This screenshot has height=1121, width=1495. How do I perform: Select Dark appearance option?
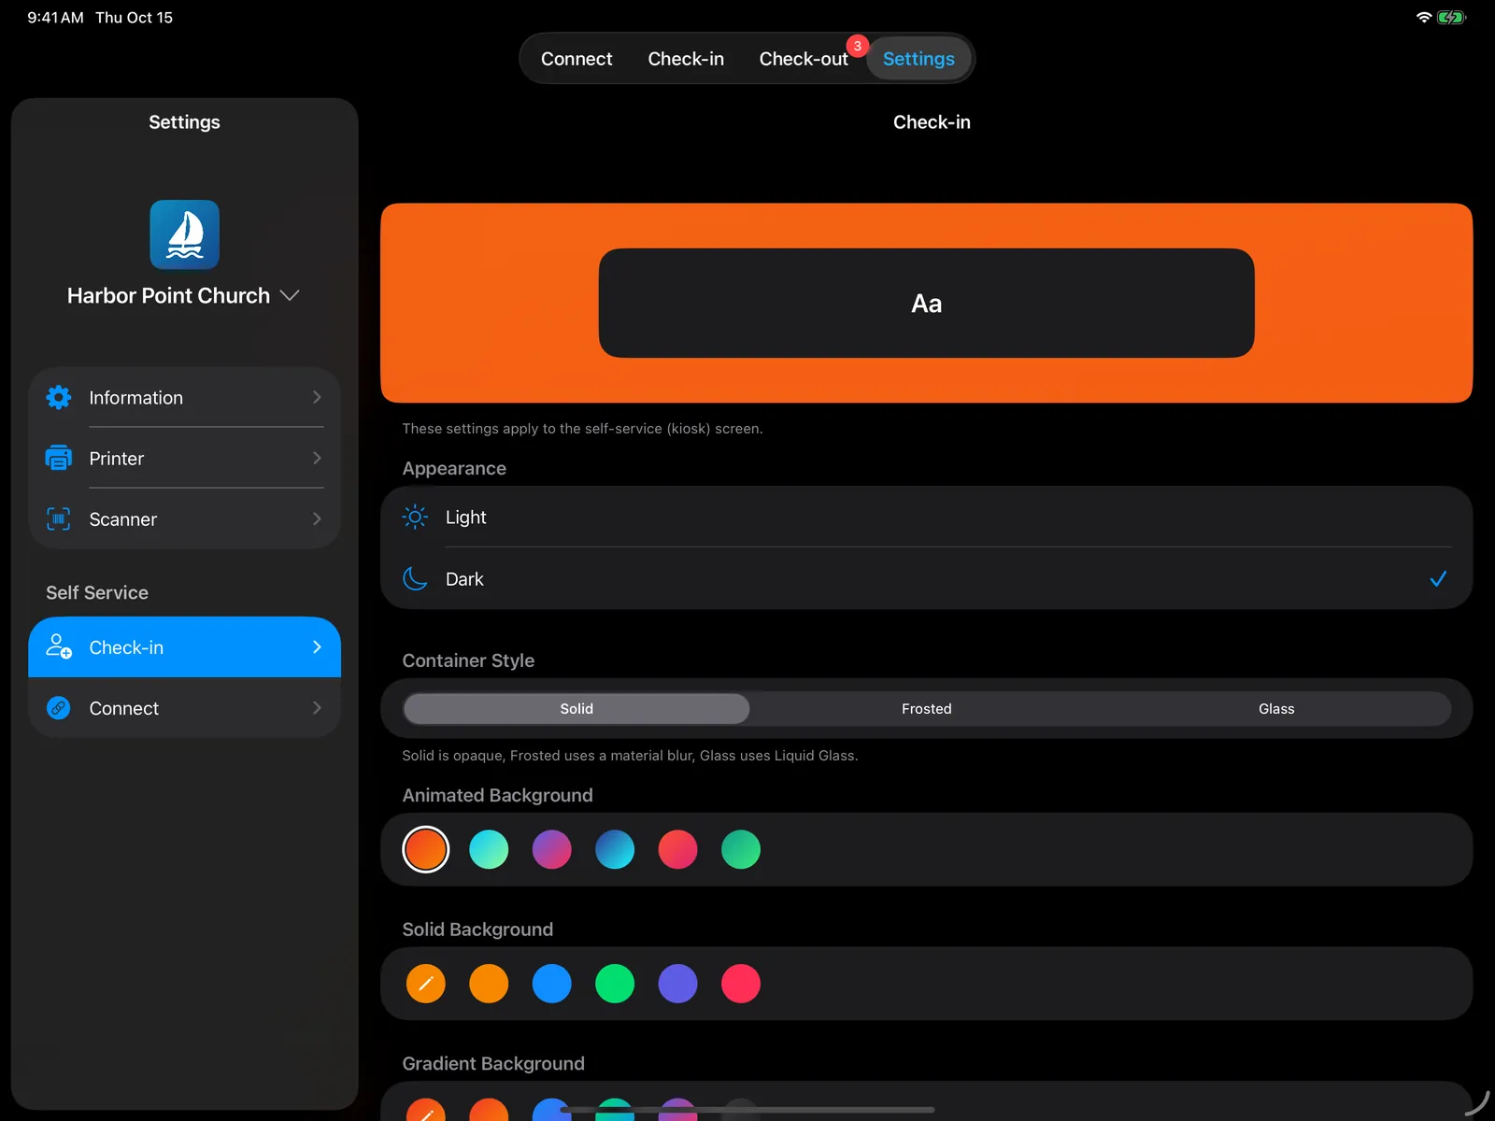click(927, 579)
